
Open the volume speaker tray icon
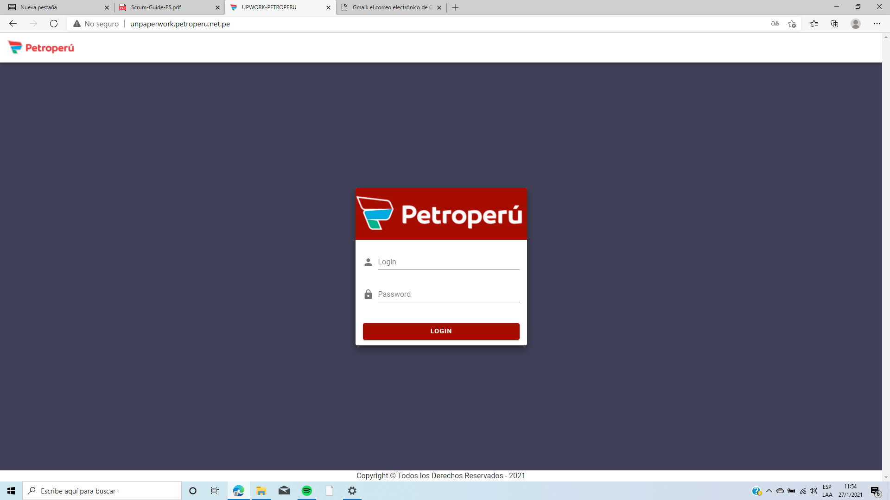[814, 491]
